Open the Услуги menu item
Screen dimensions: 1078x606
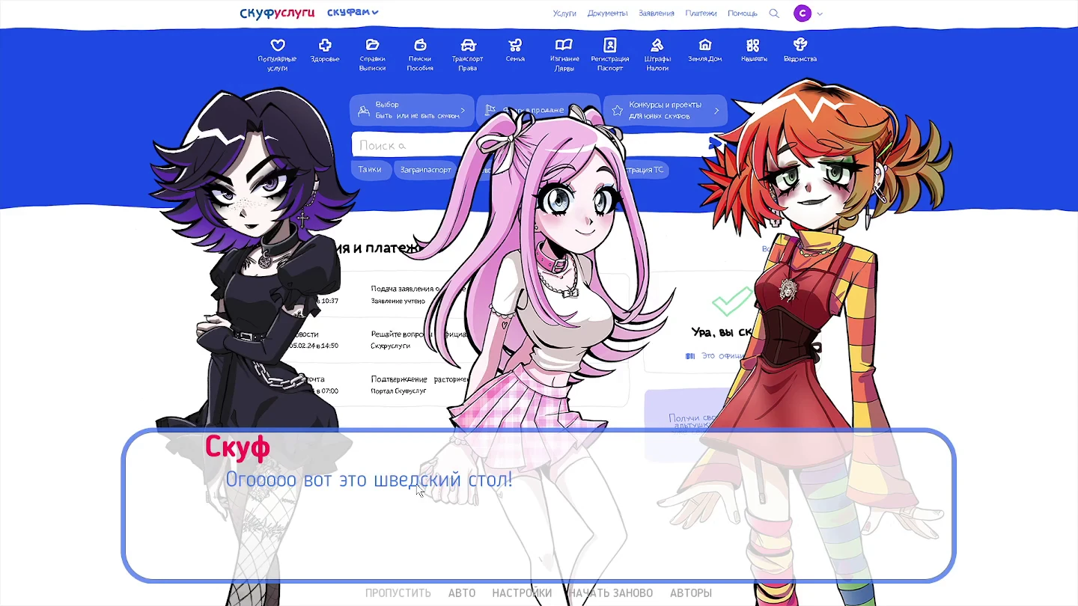click(564, 13)
